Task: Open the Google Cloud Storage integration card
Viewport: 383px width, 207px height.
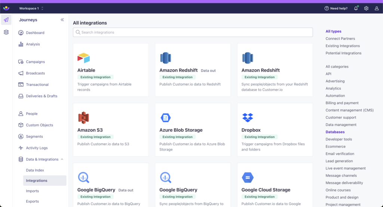Action: (x=275, y=185)
